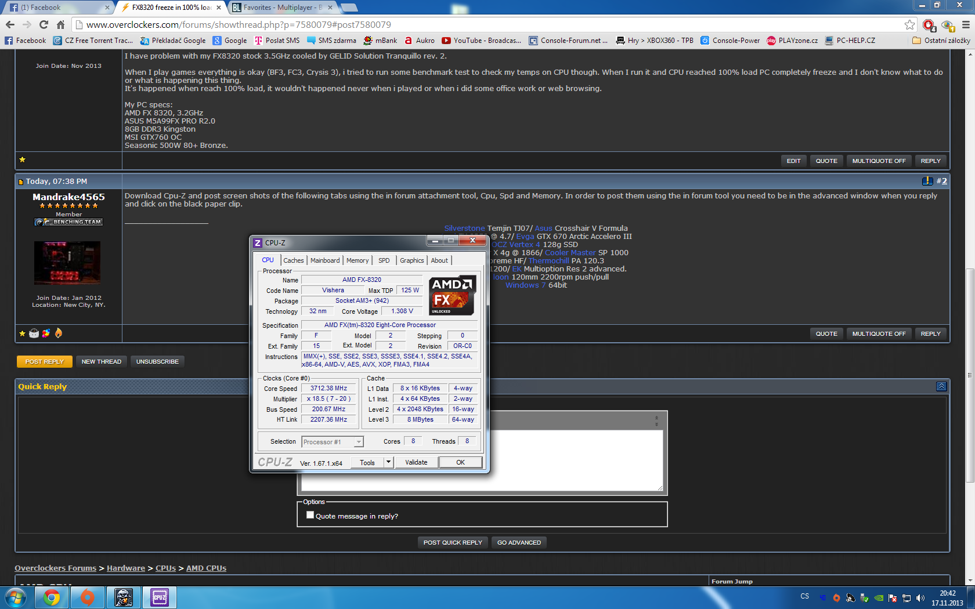
Task: Click QUOTE on Mandrake4565's post
Action: 826,333
